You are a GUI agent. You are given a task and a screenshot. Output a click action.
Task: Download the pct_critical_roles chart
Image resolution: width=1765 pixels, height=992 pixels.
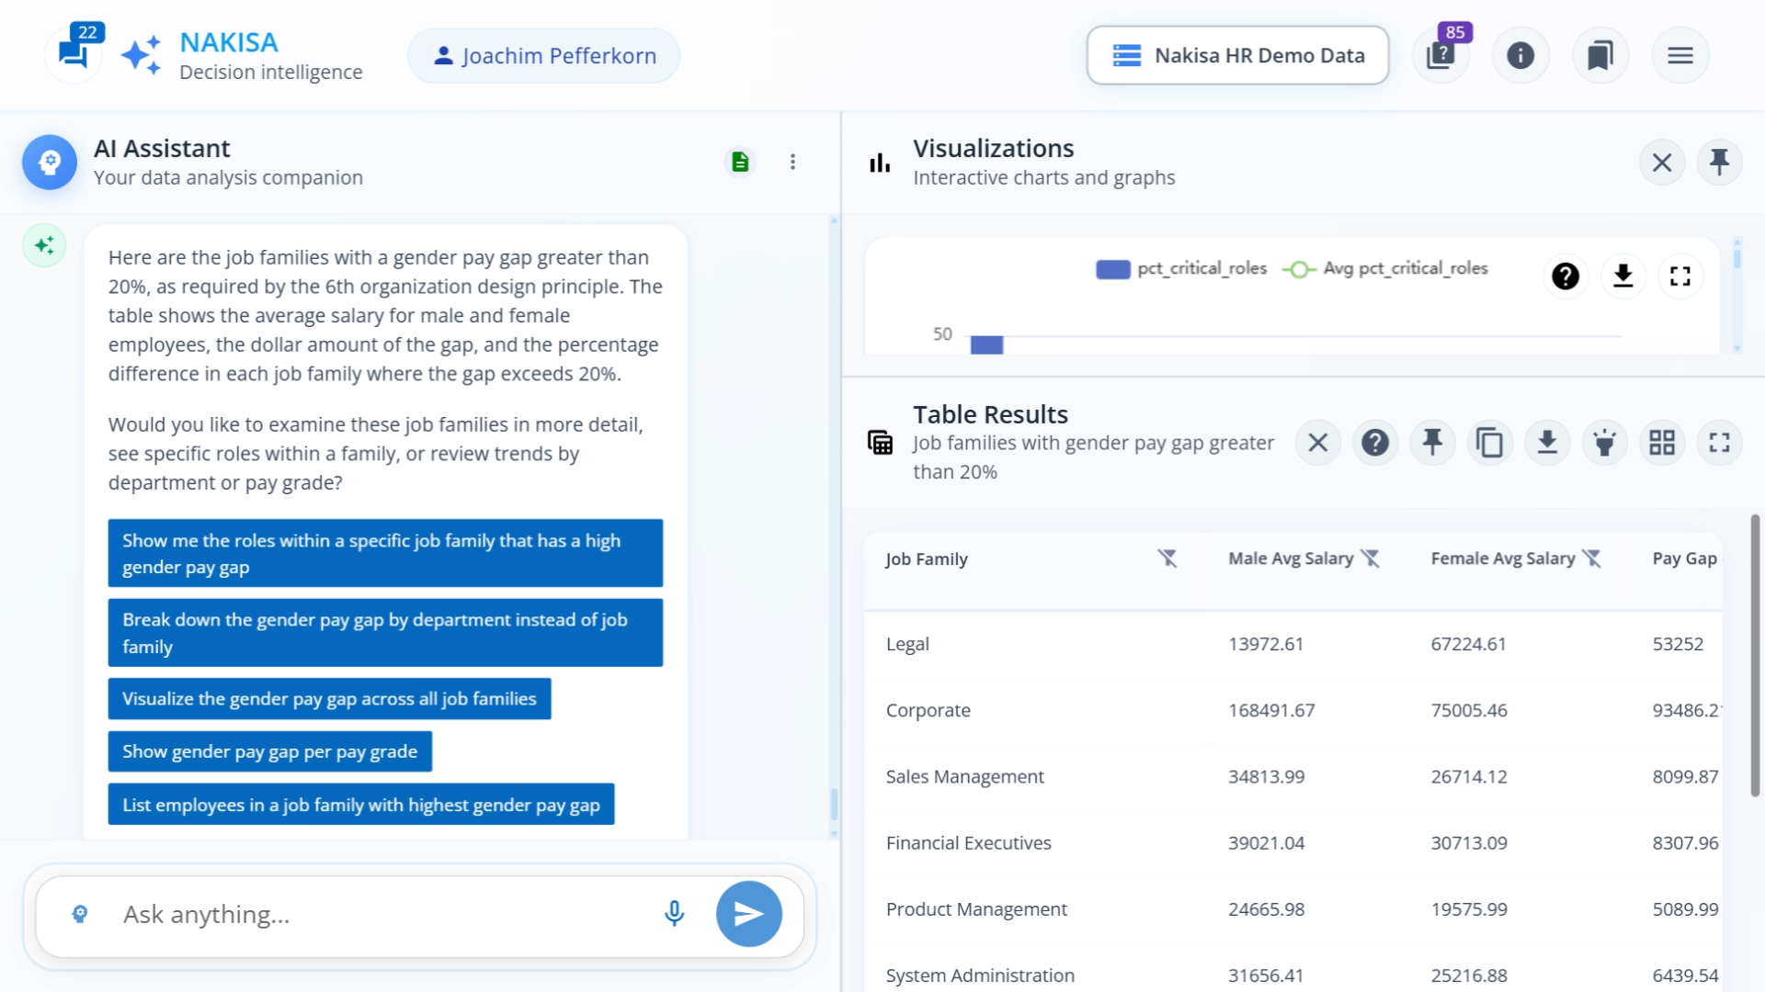[x=1623, y=276]
